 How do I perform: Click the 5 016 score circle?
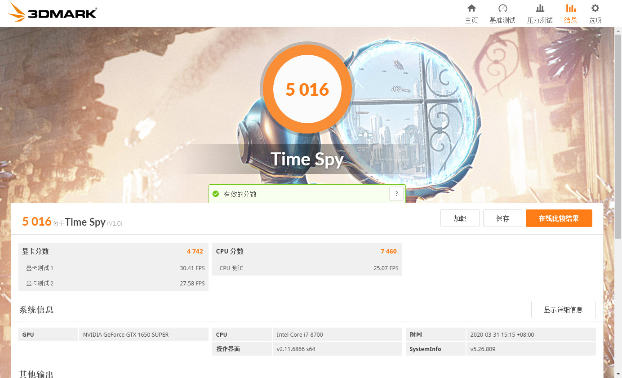click(307, 89)
